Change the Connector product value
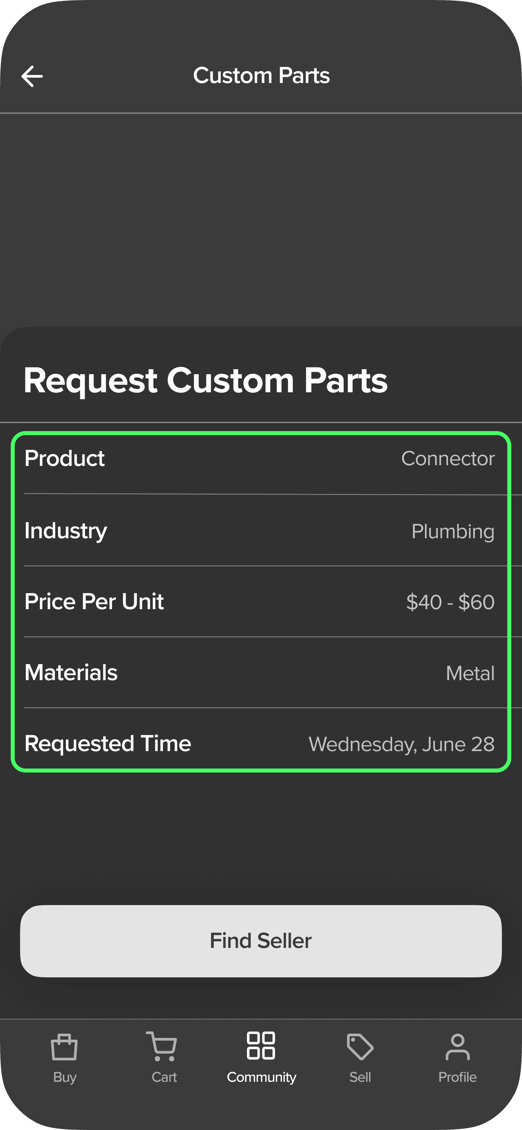The width and height of the screenshot is (522, 1130). tap(447, 459)
